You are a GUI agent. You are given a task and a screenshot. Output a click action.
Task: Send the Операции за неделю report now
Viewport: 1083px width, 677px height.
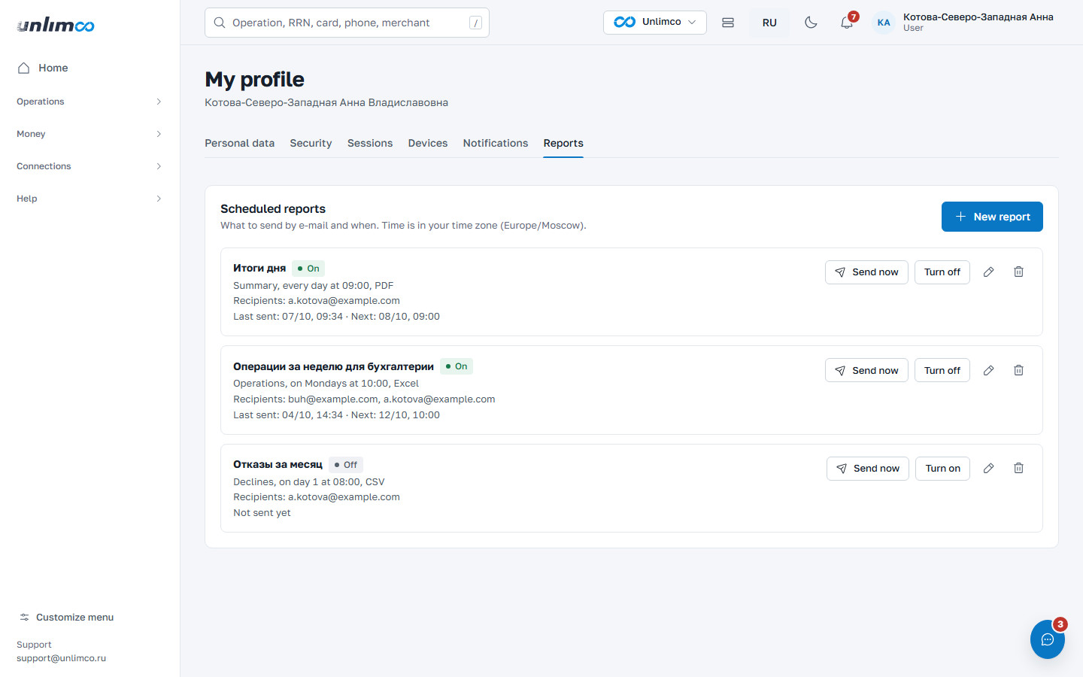[x=866, y=370]
